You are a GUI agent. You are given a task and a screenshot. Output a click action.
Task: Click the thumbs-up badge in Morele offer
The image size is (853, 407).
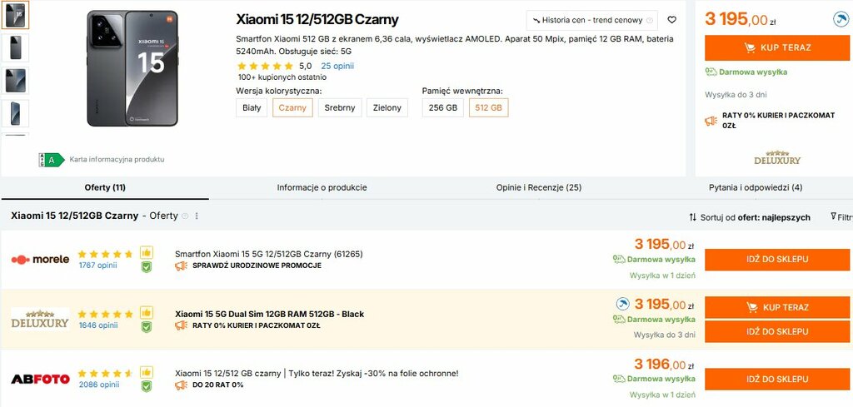[x=147, y=252]
